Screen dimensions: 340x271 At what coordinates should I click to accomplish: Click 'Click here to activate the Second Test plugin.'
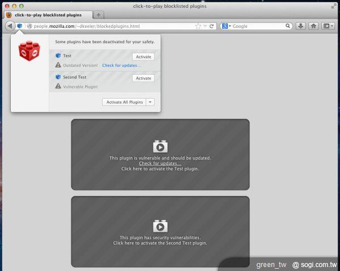point(160,243)
